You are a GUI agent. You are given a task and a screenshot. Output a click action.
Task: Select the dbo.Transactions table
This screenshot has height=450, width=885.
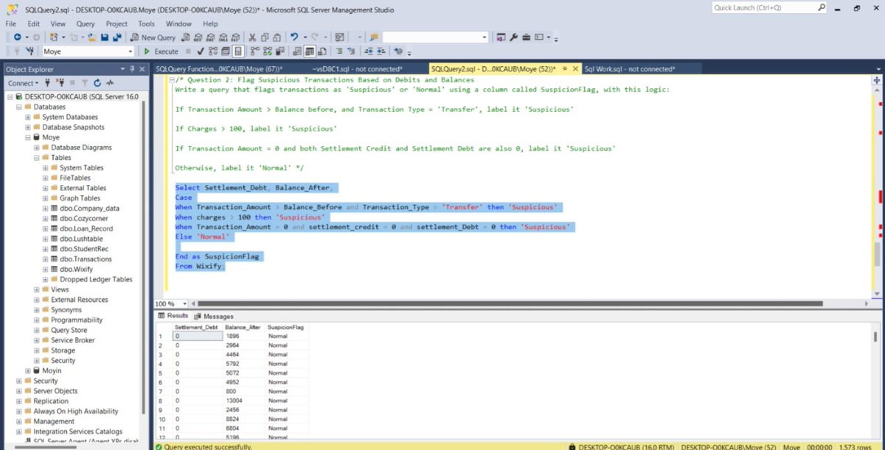tap(86, 259)
